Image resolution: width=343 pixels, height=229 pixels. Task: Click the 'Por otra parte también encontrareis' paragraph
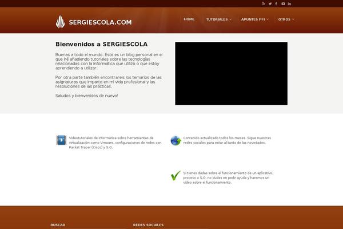point(109,82)
